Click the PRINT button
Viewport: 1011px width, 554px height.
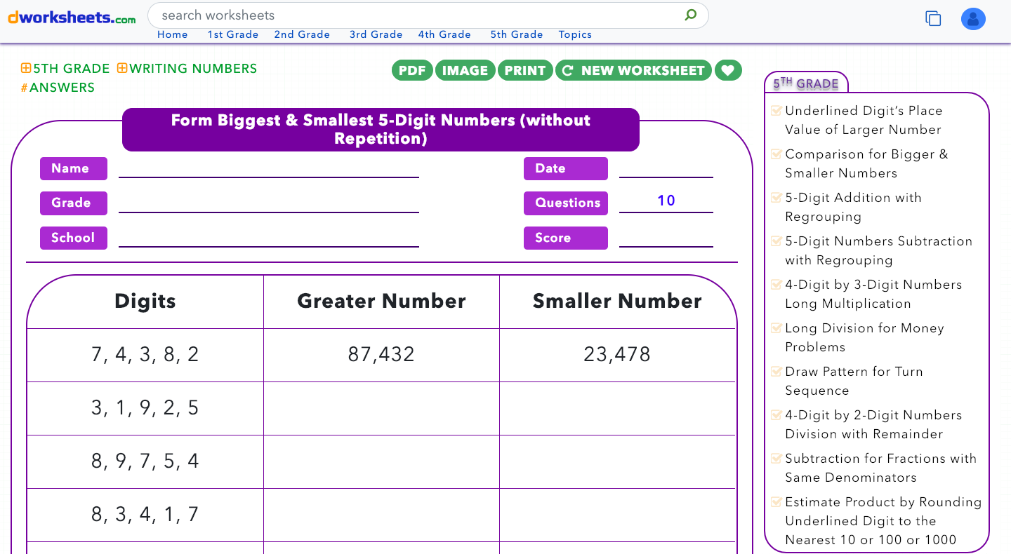tap(525, 70)
